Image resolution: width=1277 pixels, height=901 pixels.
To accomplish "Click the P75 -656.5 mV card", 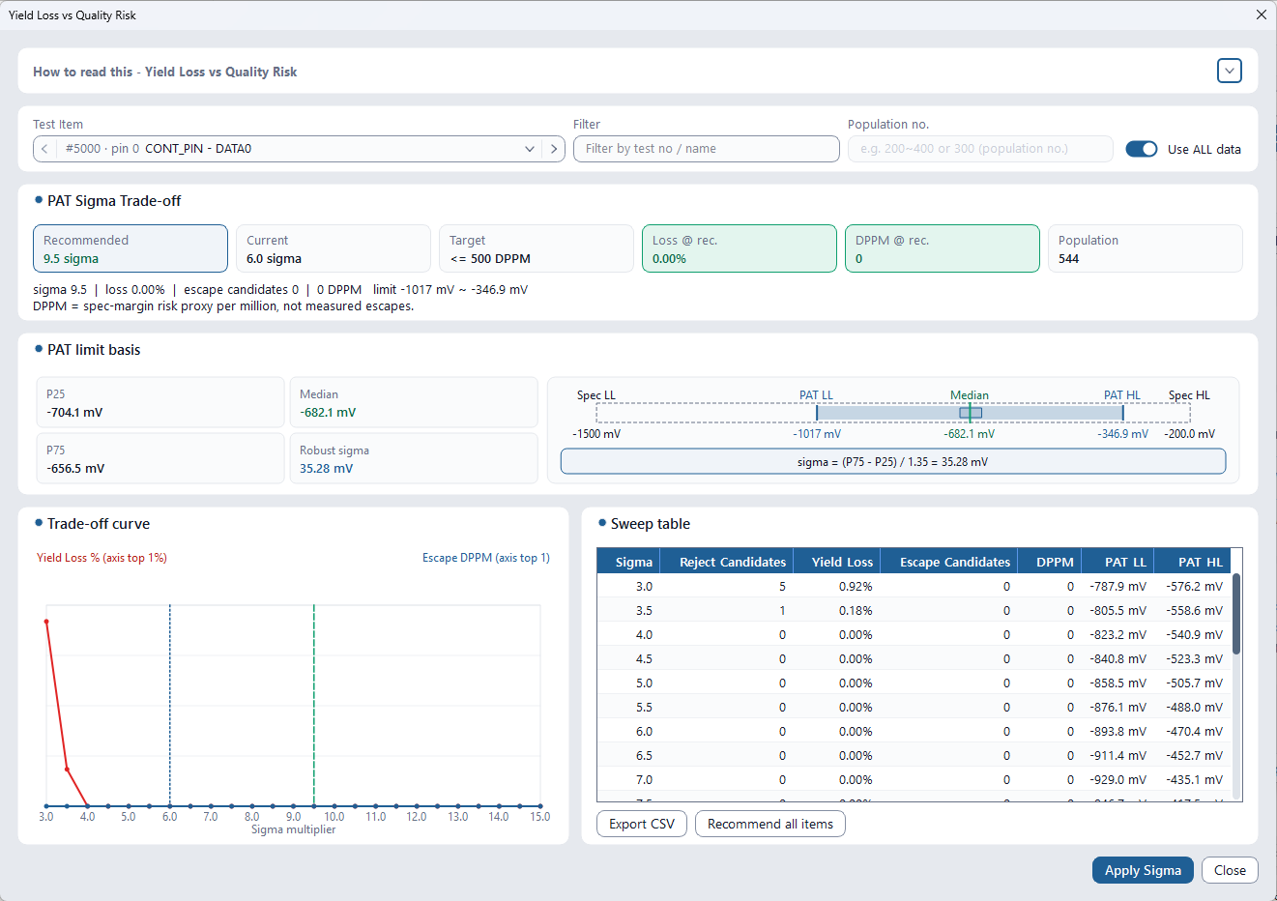I will click(x=160, y=458).
